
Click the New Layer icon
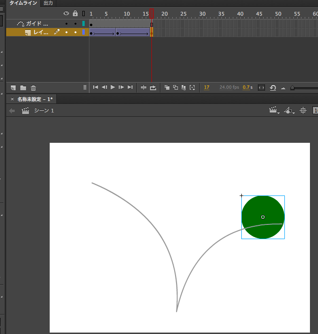click(x=13, y=88)
